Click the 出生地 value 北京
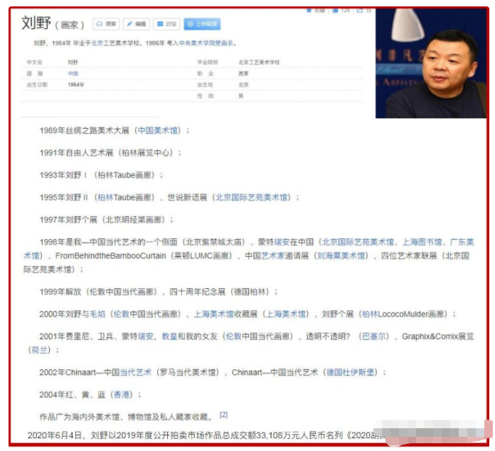 click(243, 85)
